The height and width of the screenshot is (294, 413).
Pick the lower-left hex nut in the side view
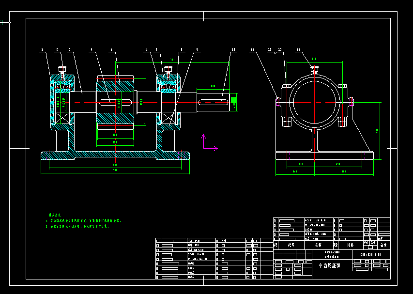(x=286, y=122)
